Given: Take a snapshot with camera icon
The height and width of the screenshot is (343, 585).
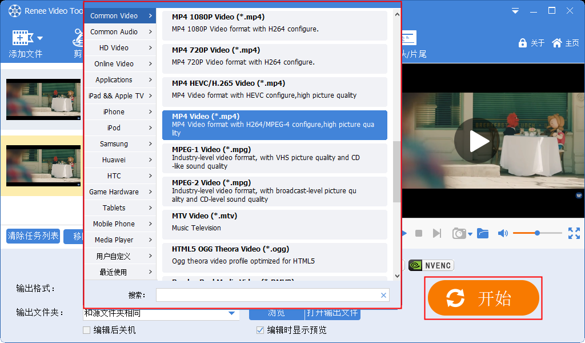Looking at the screenshot, I should [x=459, y=233].
